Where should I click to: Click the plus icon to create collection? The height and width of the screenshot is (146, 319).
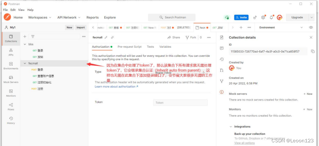tap(25, 37)
